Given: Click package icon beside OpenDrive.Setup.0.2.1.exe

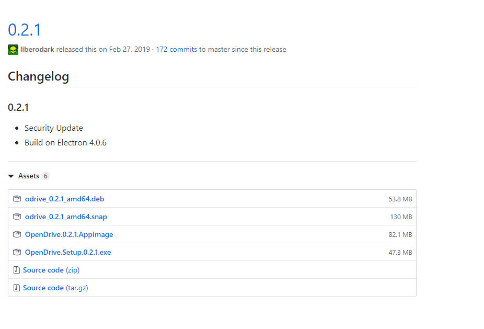Looking at the screenshot, I should tap(17, 253).
